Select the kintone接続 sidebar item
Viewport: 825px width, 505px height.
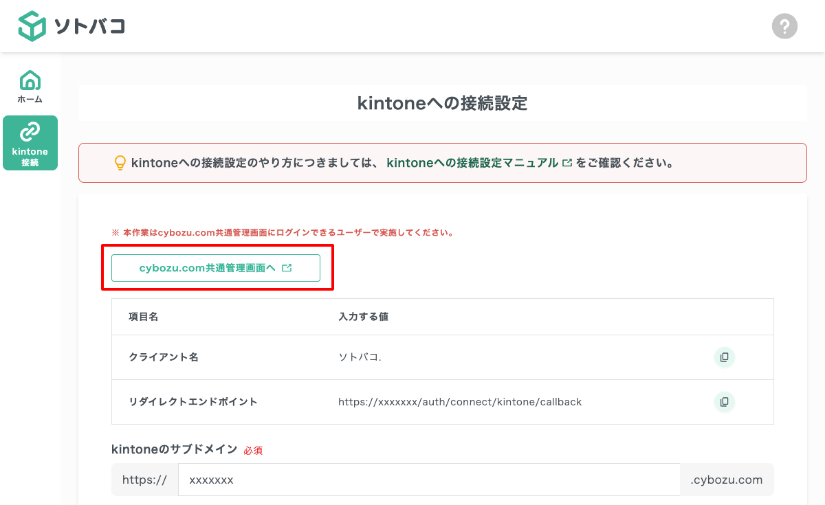30,143
